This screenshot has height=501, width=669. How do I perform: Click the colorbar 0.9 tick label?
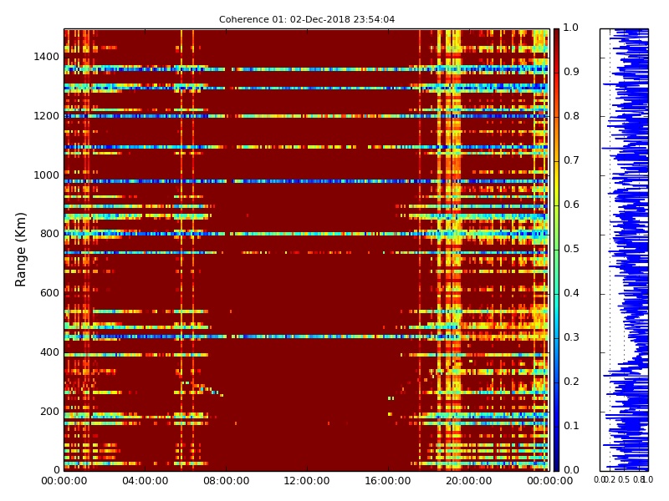tap(571, 73)
